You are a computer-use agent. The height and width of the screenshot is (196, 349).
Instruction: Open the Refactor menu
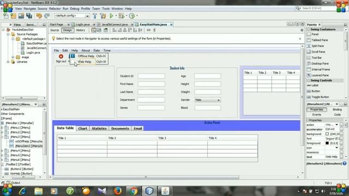(x=55, y=9)
